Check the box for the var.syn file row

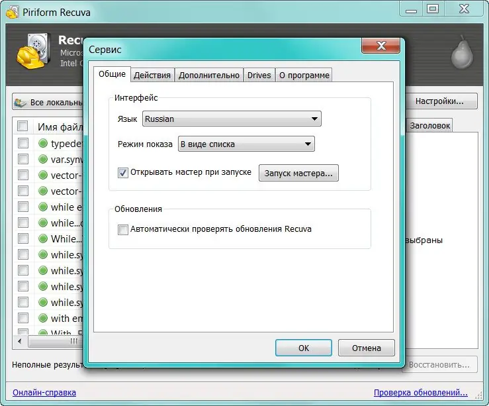pos(23,159)
